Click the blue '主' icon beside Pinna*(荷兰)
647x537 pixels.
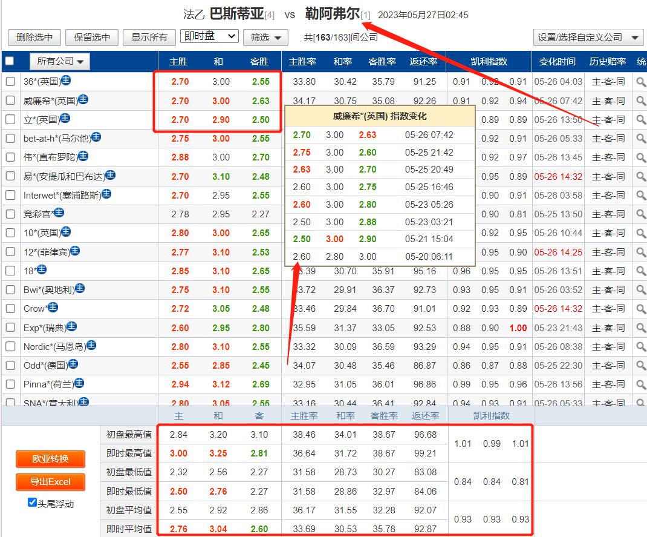point(79,383)
